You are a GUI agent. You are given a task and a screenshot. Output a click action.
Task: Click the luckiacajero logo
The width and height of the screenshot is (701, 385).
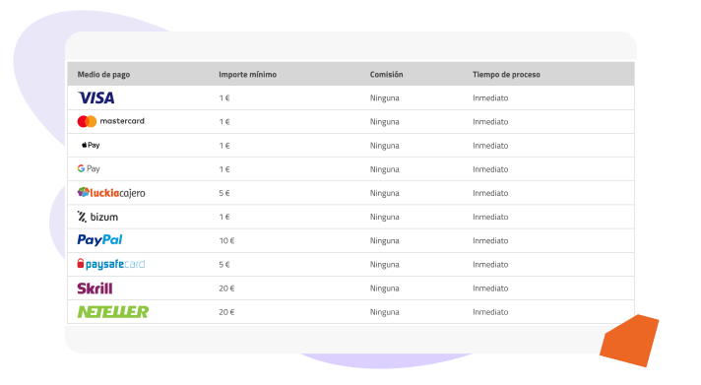[x=111, y=193]
